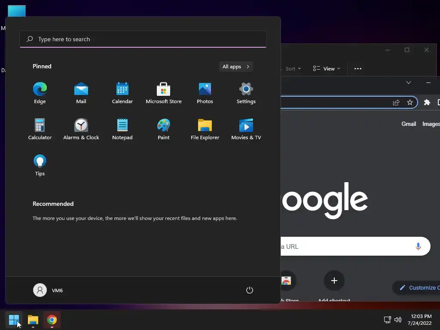Expand the Sort dropdown in File Explorer

[x=293, y=68]
